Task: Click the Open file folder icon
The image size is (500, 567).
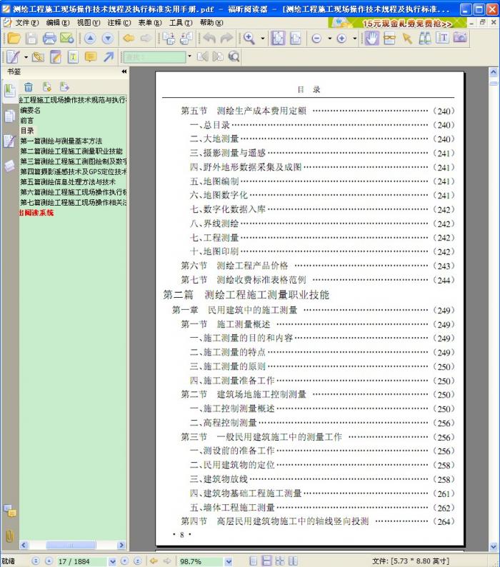Action: [12, 39]
